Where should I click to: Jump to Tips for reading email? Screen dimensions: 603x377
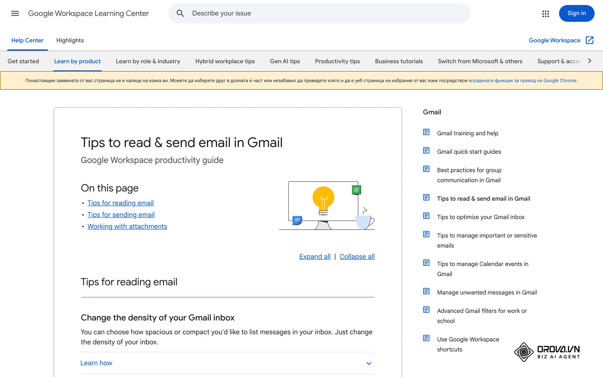point(121,203)
